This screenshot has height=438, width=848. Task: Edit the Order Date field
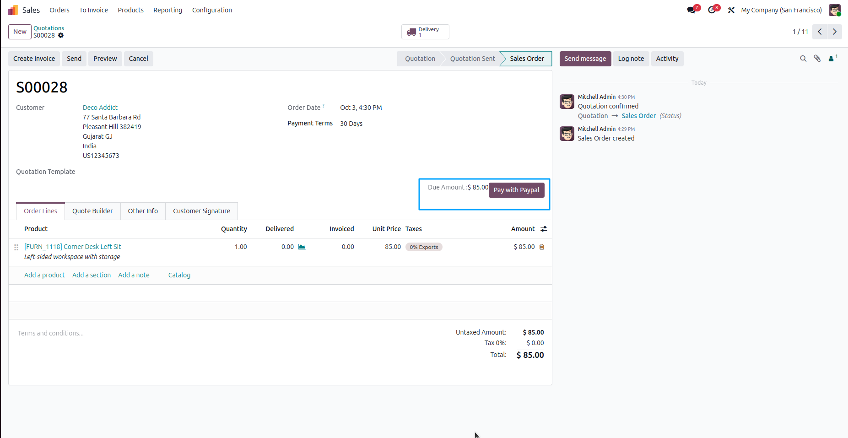(x=361, y=108)
